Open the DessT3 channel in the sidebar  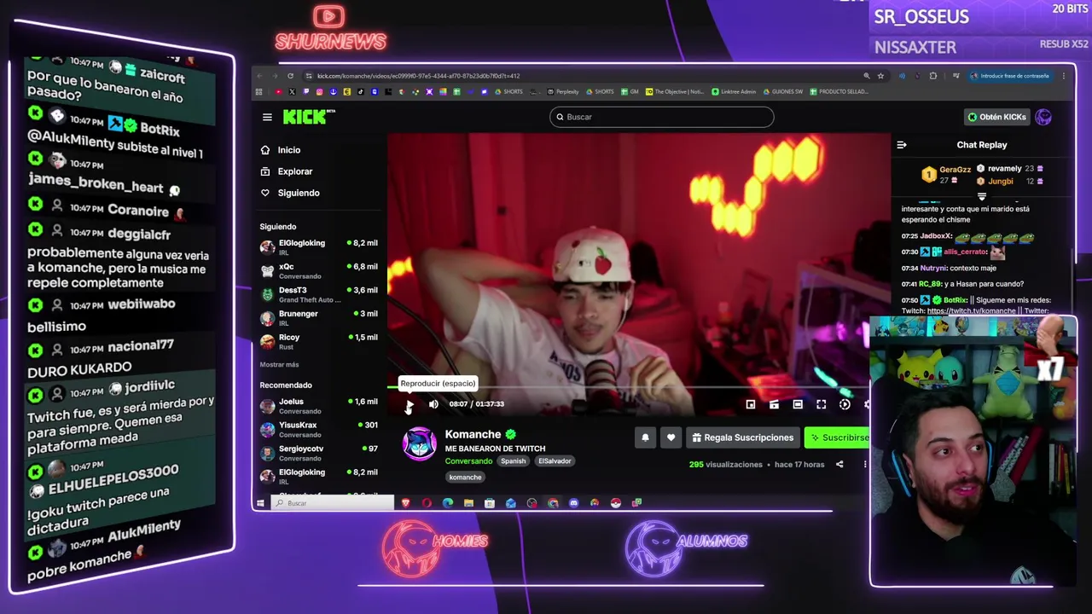(319, 294)
